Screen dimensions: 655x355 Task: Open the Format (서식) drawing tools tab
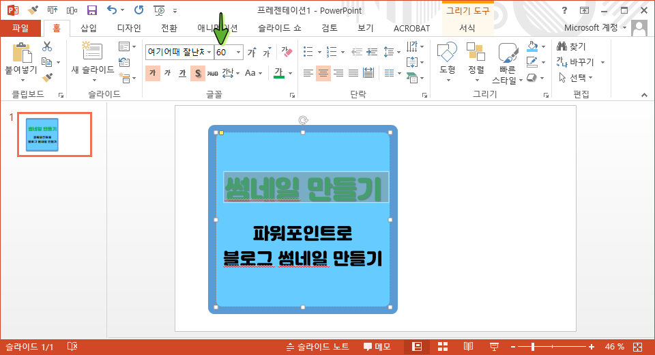point(467,28)
